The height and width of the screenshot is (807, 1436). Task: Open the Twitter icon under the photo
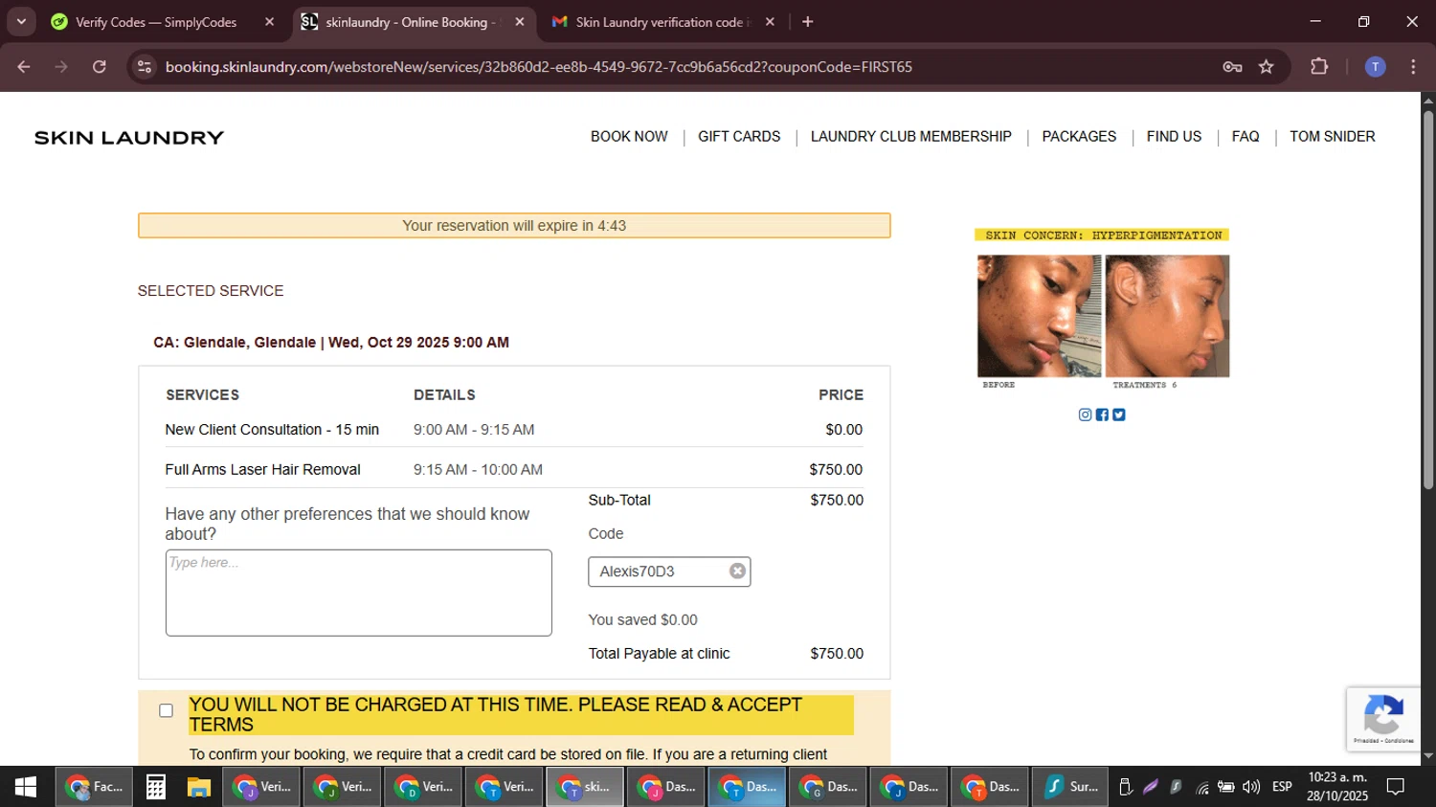pyautogui.click(x=1119, y=415)
